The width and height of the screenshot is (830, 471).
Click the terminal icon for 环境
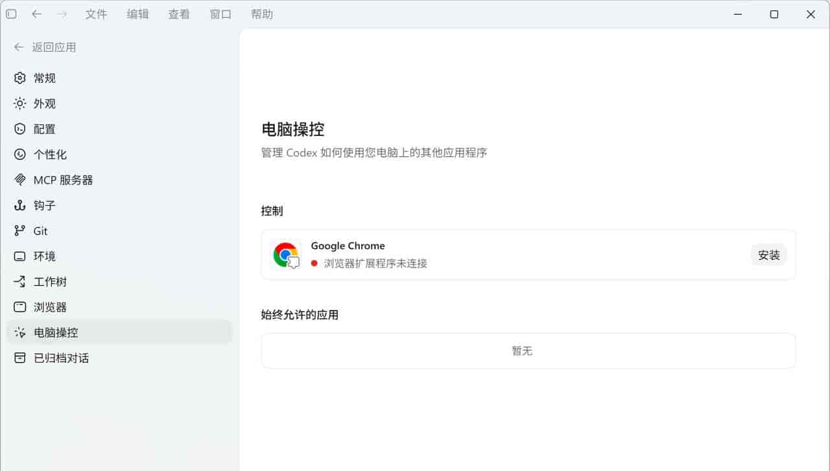[20, 256]
